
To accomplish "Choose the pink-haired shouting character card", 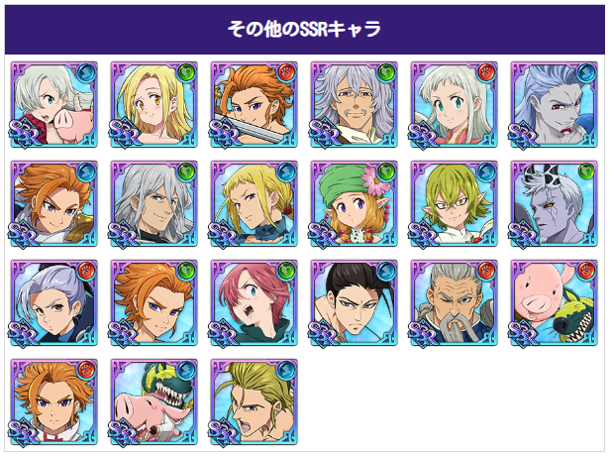I will tap(254, 303).
